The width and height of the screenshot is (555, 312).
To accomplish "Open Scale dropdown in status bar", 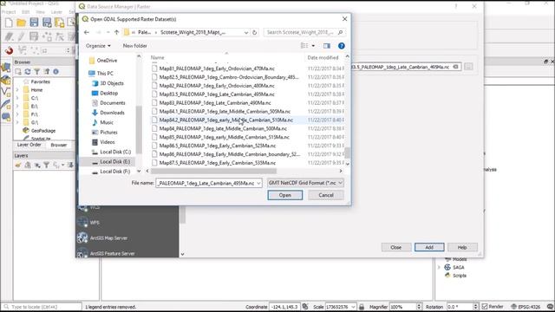I will 353,307.
